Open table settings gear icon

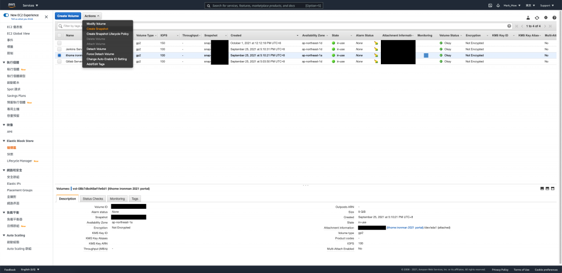[x=546, y=18]
